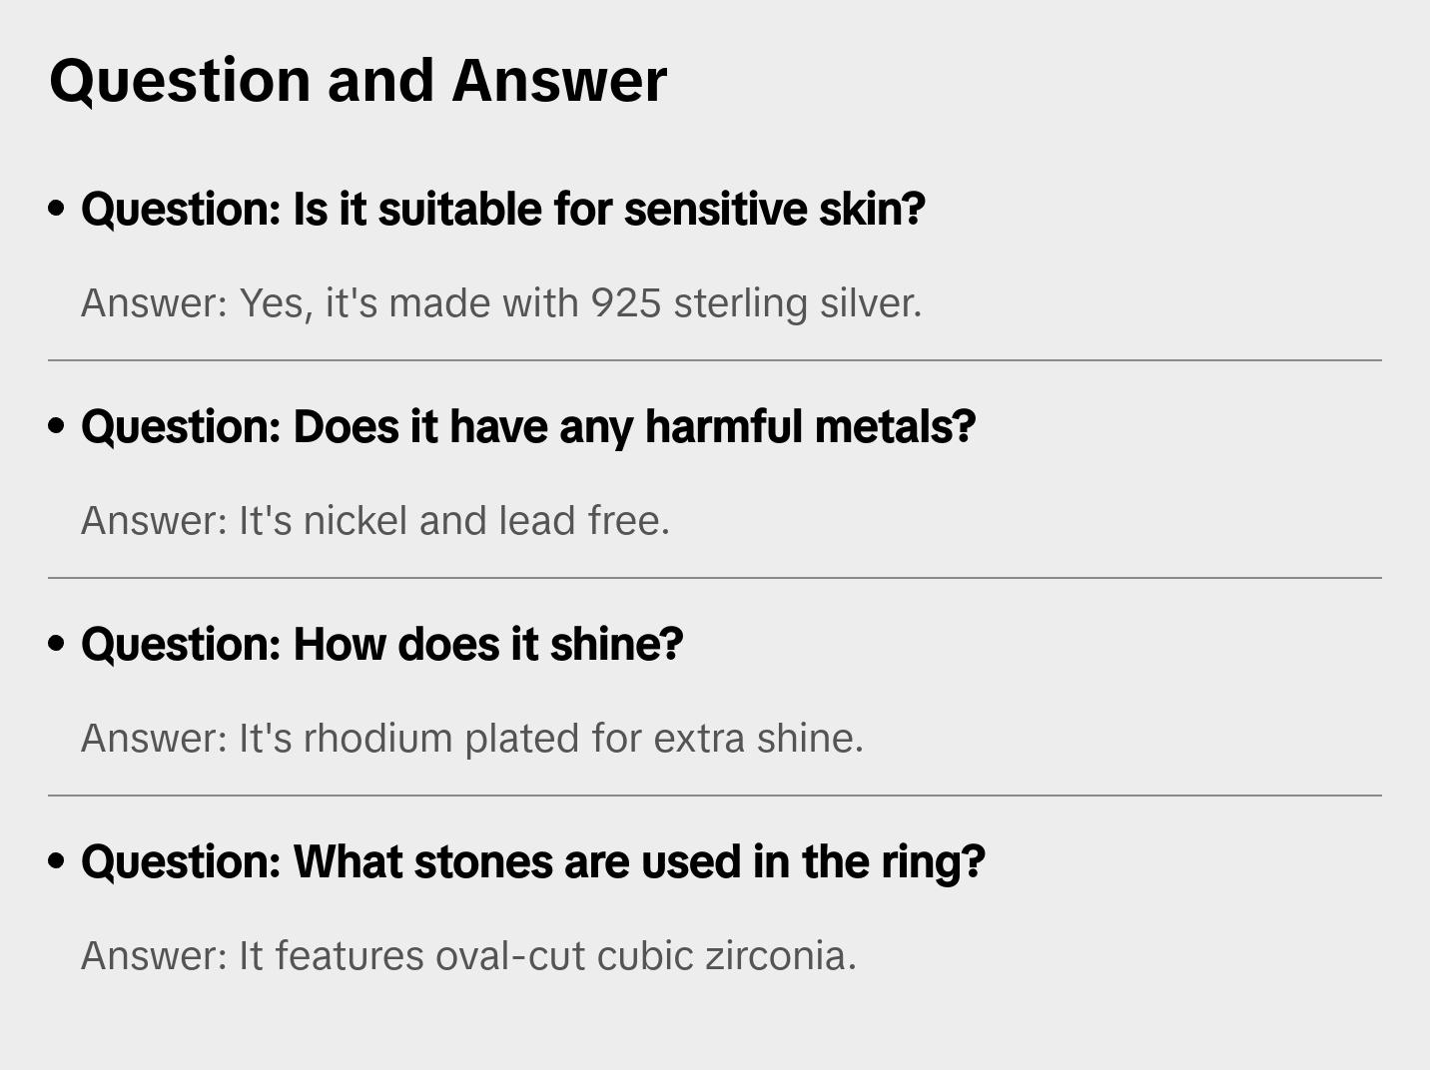Viewport: 1430px width, 1070px height.
Task: Click the oval-cut stones answer text
Action: (468, 956)
